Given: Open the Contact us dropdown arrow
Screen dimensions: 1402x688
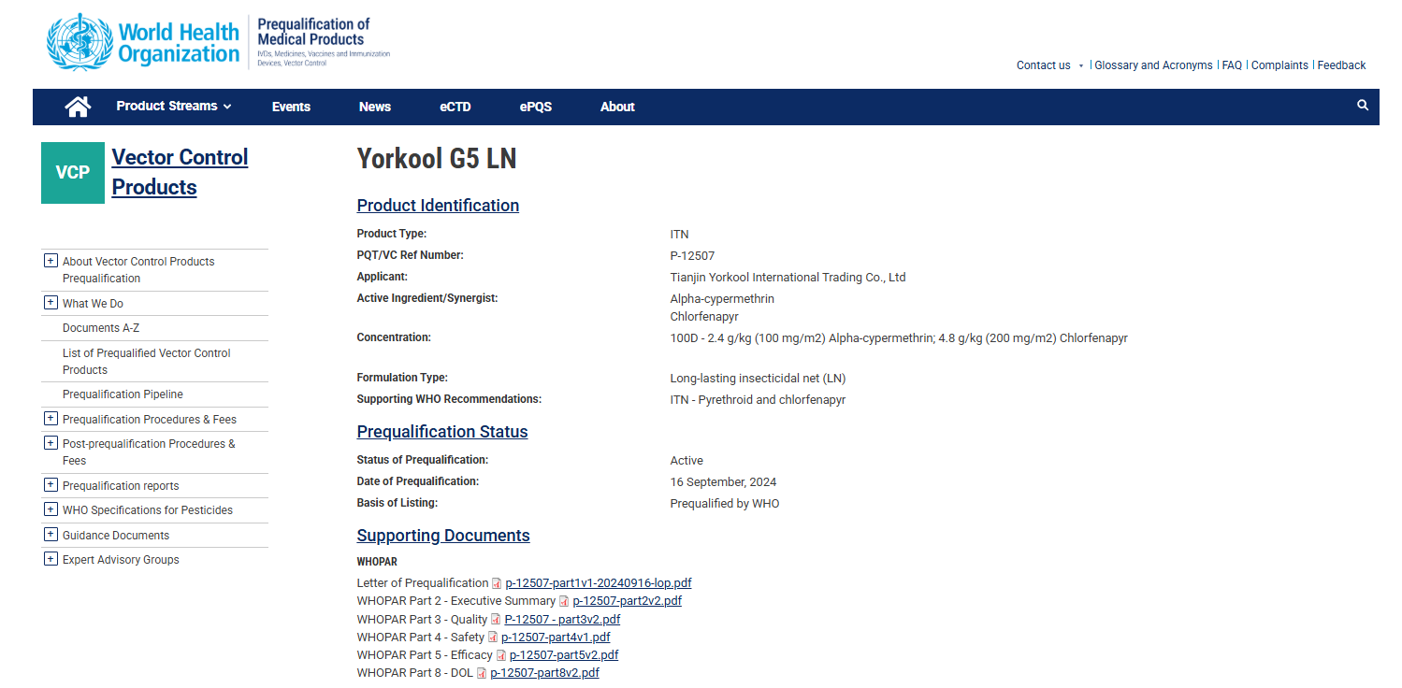Looking at the screenshot, I should tap(1080, 66).
